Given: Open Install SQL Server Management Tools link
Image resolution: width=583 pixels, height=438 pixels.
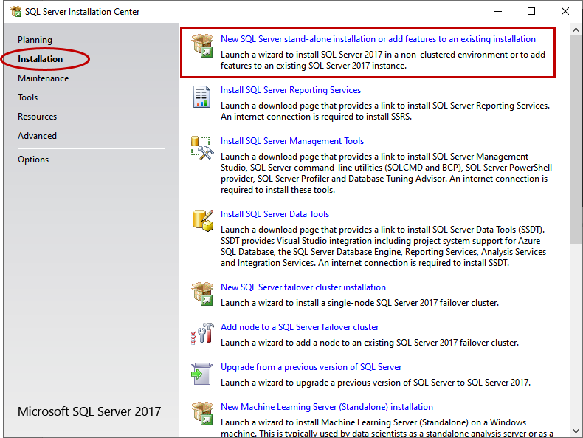Looking at the screenshot, I should pyautogui.click(x=292, y=141).
